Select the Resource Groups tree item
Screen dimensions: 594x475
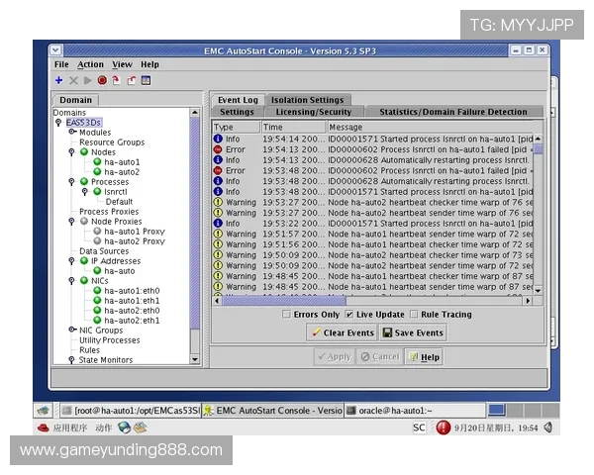pyautogui.click(x=112, y=142)
